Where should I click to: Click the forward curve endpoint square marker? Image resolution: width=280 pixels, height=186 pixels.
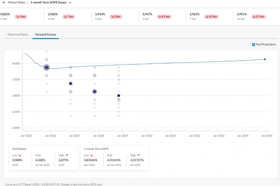click(x=265, y=59)
